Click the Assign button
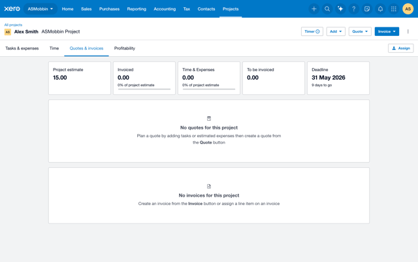The image size is (418, 262). (x=401, y=48)
